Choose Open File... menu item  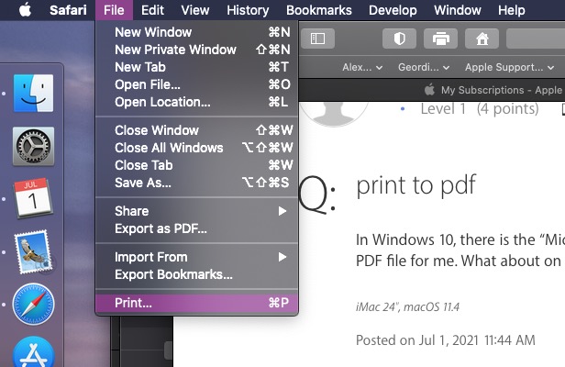click(197, 84)
